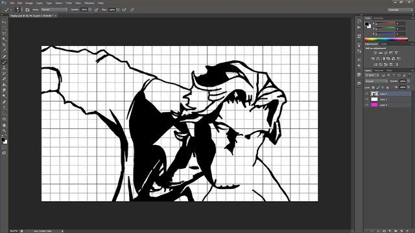Open the brush Flow slider arrow
Image resolution: width=415 pixels, height=233 pixels.
pos(118,10)
